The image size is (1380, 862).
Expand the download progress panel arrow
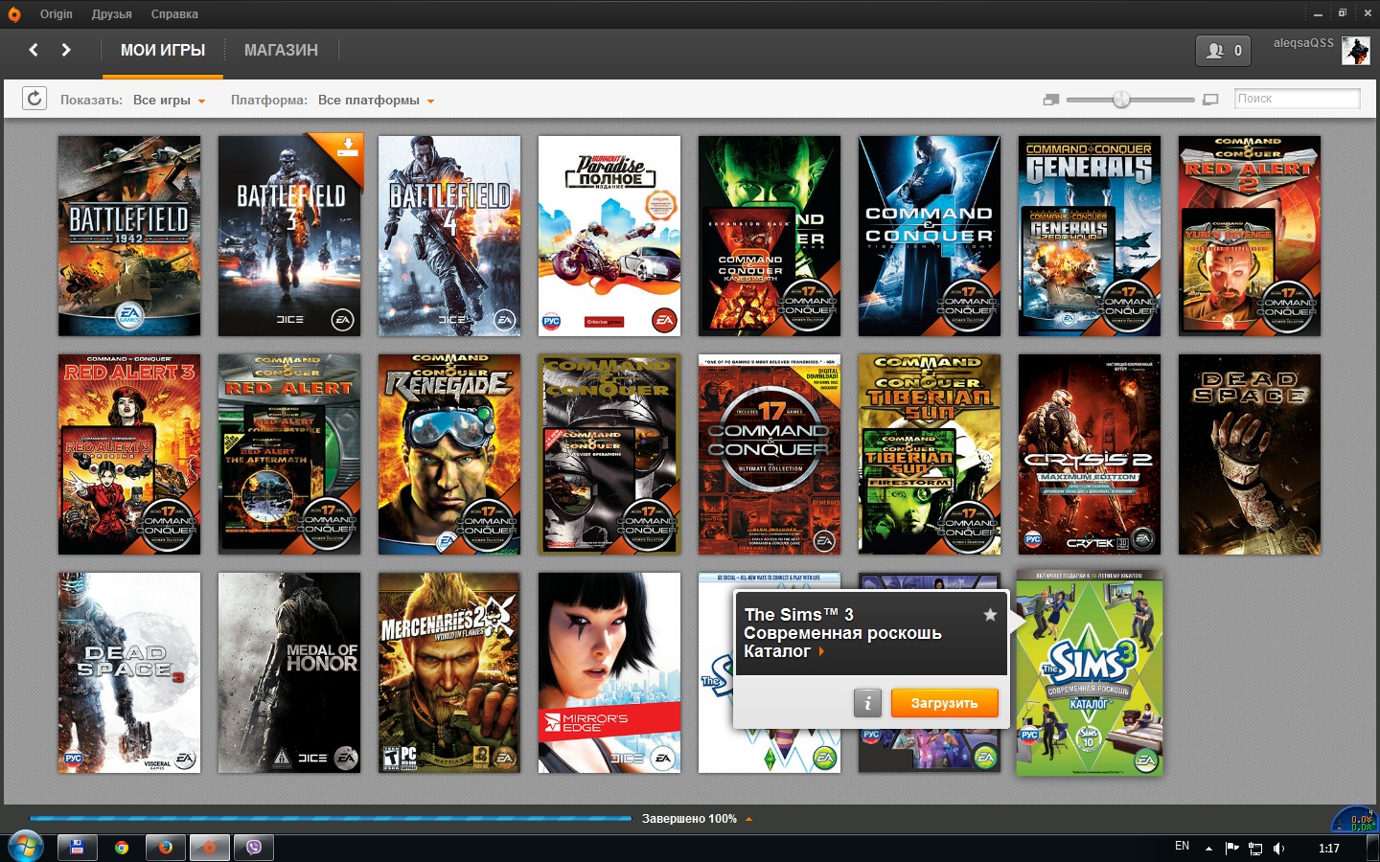click(x=748, y=819)
